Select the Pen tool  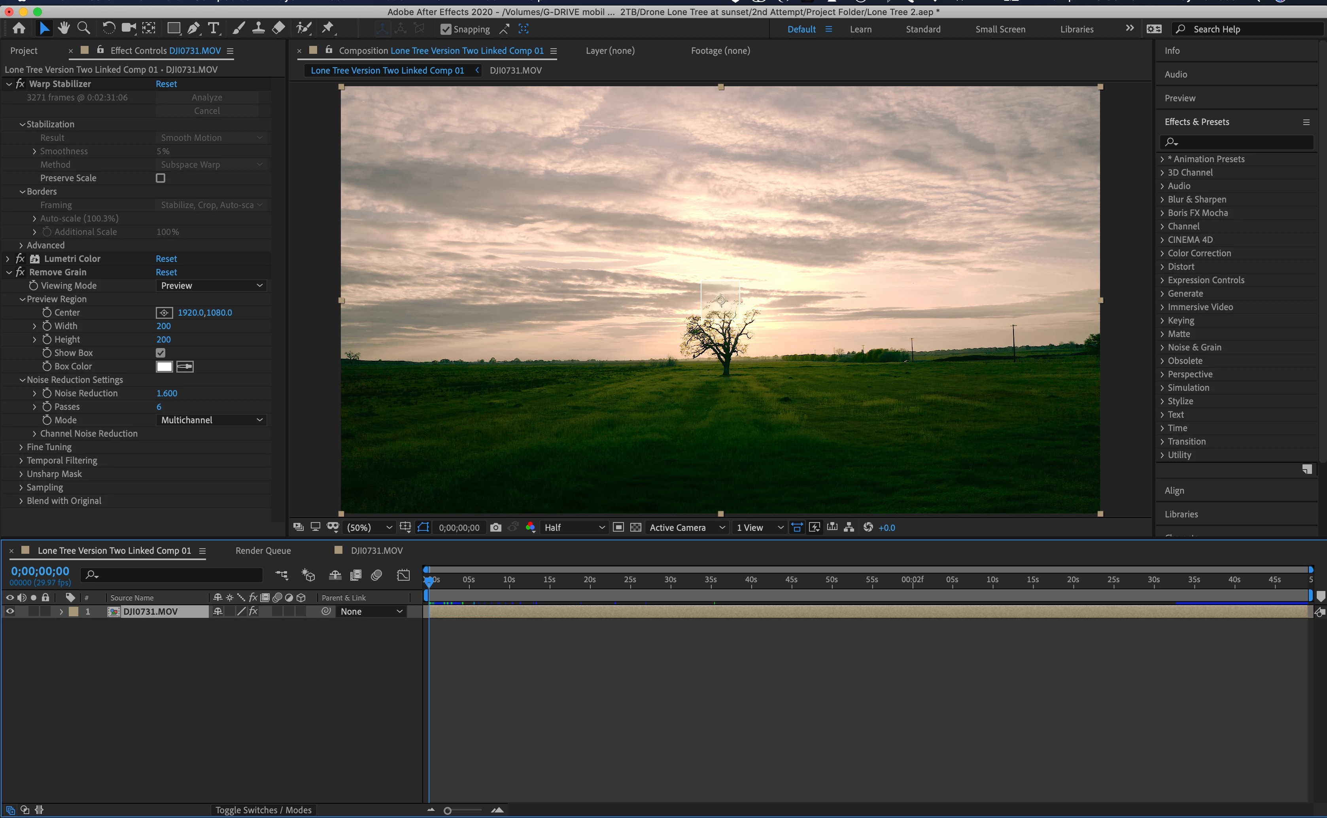coord(193,28)
